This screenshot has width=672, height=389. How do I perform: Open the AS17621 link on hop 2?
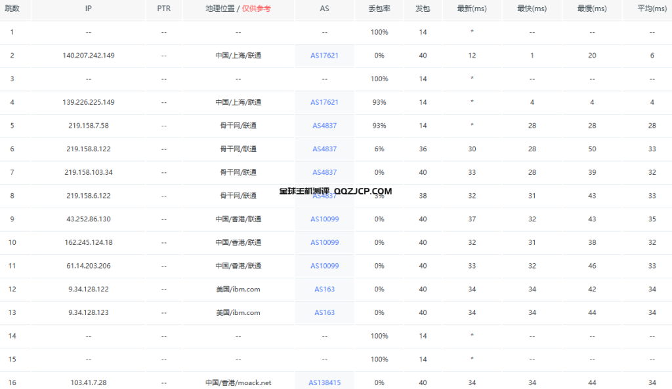point(324,56)
